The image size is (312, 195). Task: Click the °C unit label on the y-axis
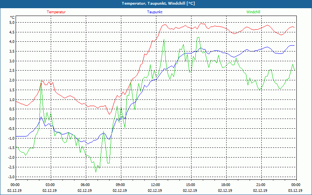[x=12, y=17]
